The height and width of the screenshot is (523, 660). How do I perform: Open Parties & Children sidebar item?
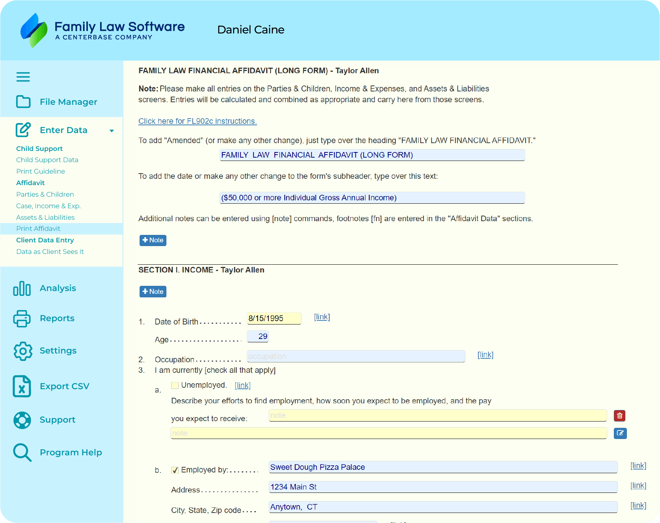tap(45, 194)
